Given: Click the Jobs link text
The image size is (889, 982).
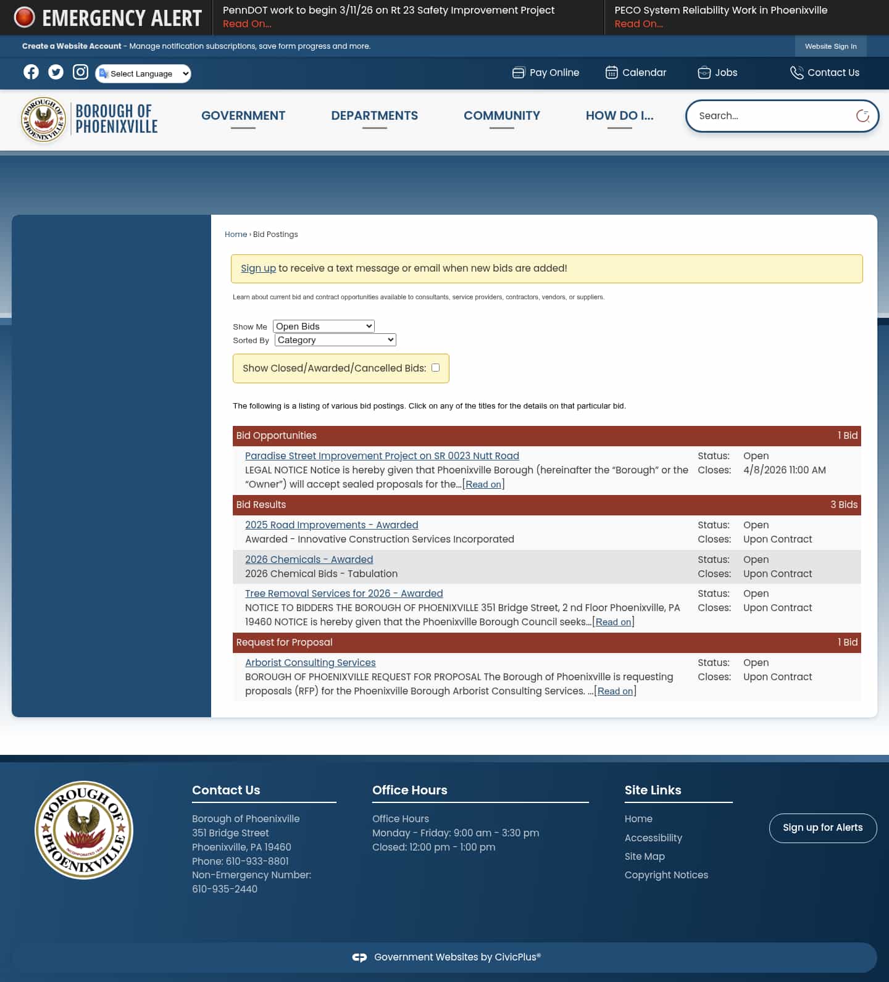Looking at the screenshot, I should (x=726, y=73).
